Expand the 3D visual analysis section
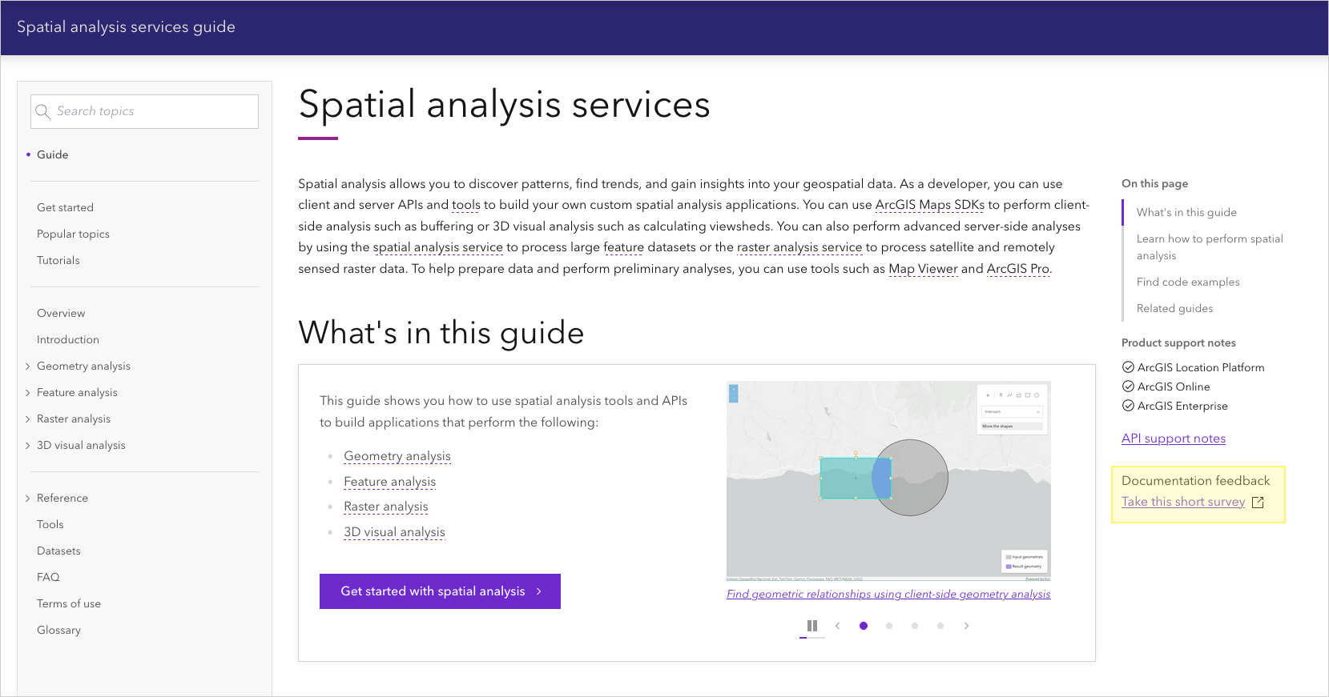This screenshot has height=697, width=1329. 28,446
